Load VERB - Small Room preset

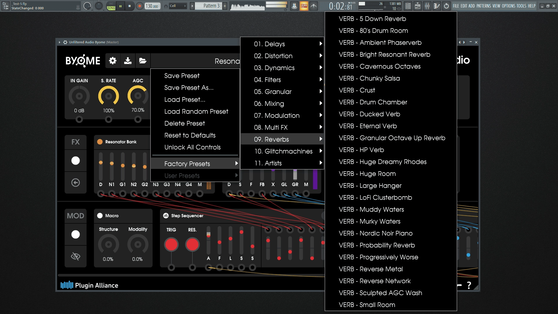[x=391, y=305]
